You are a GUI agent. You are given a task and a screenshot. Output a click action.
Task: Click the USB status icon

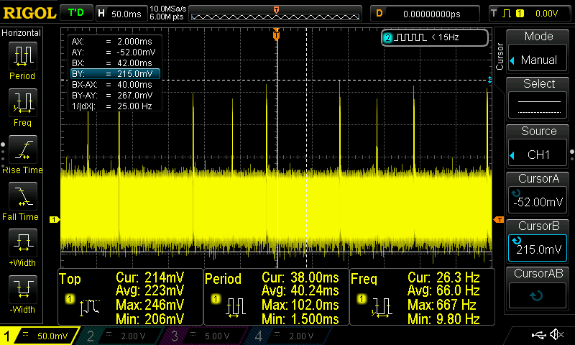tap(539, 335)
